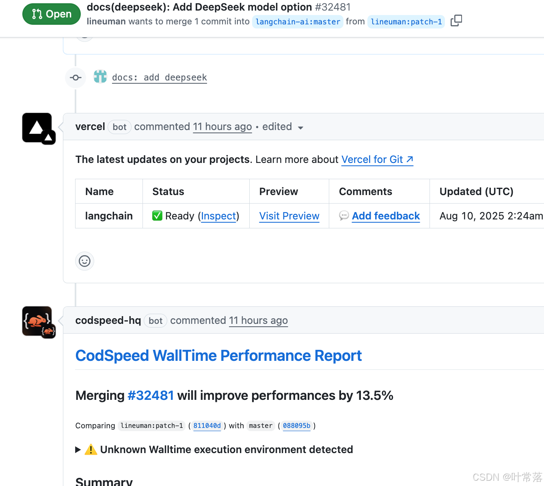Open commit hash 088095b
The image size is (544, 486).
pos(297,426)
